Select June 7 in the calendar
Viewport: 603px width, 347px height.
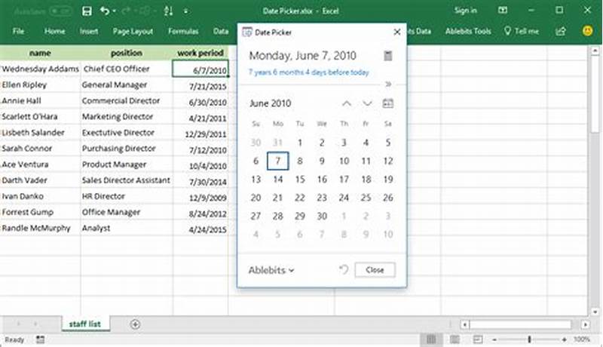pos(277,161)
